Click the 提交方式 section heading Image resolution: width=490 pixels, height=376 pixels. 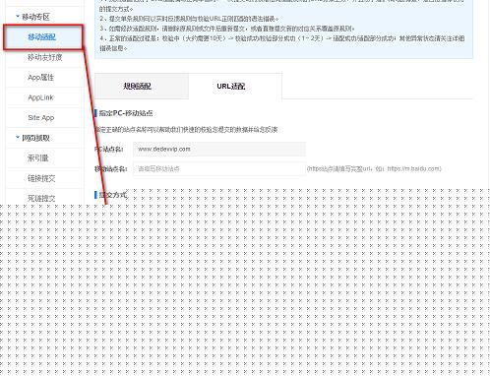point(112,195)
